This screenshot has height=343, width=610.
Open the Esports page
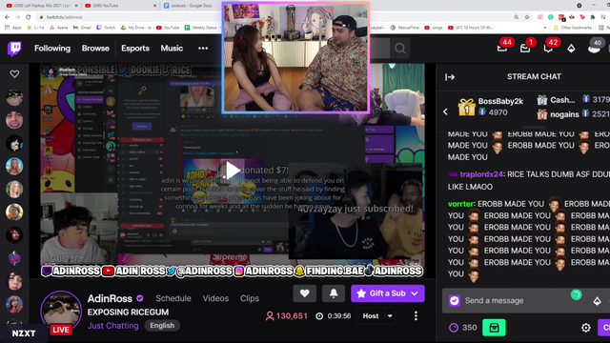(135, 49)
